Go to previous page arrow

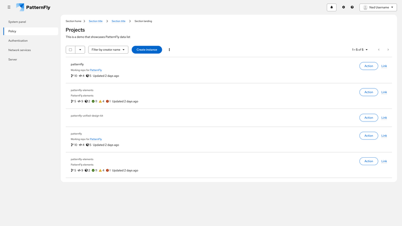click(x=379, y=50)
